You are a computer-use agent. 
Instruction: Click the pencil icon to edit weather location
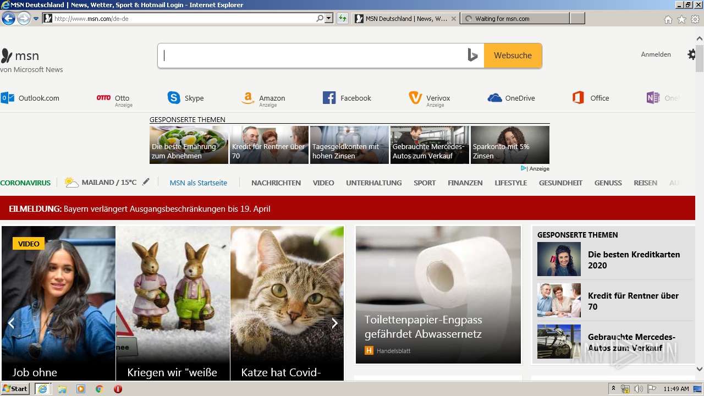(x=146, y=182)
